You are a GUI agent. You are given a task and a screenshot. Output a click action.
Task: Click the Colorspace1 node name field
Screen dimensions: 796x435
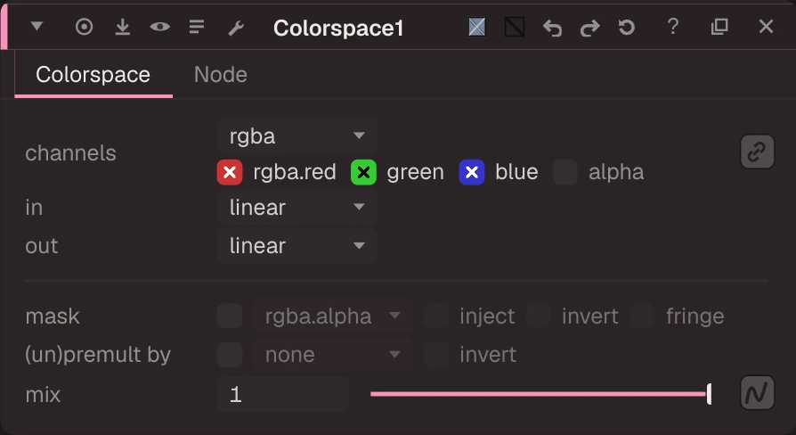338,28
